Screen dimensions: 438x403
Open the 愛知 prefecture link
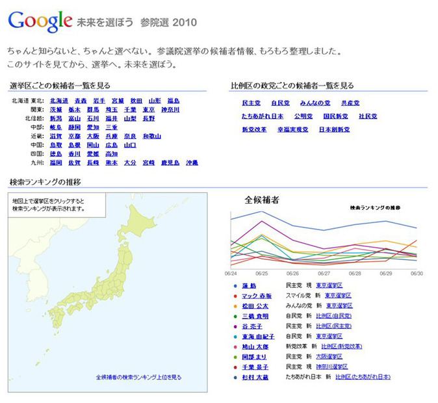tap(93, 127)
